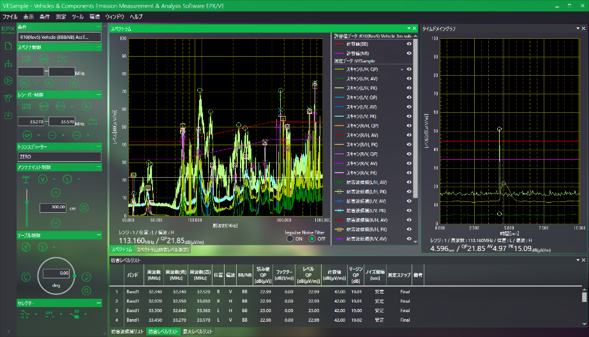Open the スペクトラム panel options dropdown arrow
This screenshot has width=589, height=337.
pyautogui.click(x=408, y=29)
